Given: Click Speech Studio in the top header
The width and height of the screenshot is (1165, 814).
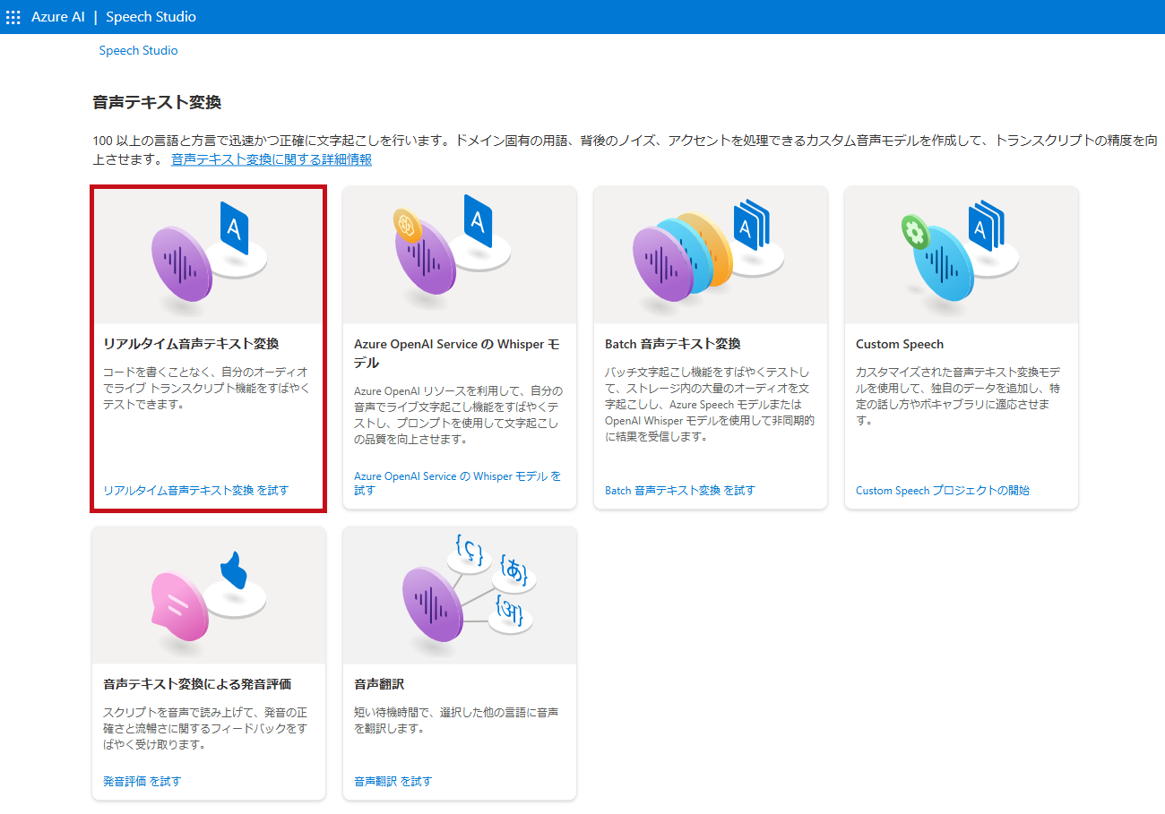Looking at the screenshot, I should (151, 17).
